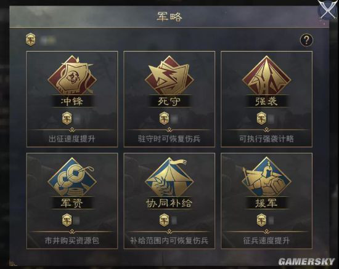Click 市井购买资源包 description text
339x269 pixels.
72,241
